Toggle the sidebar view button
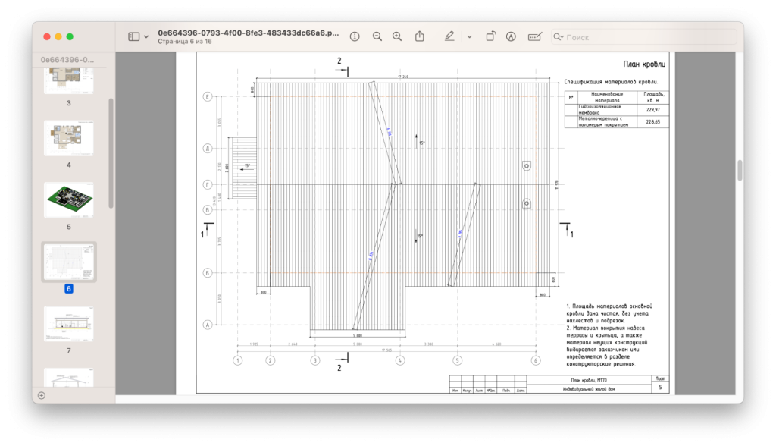This screenshot has height=446, width=776. tap(133, 36)
